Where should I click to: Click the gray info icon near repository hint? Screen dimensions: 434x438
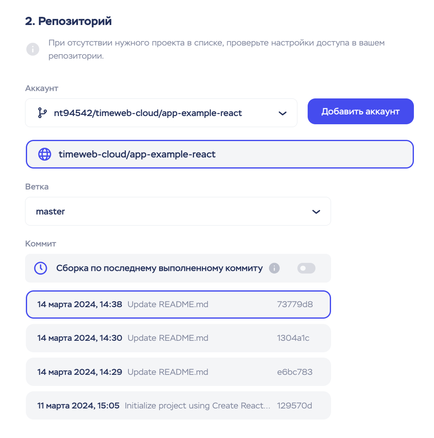[33, 49]
